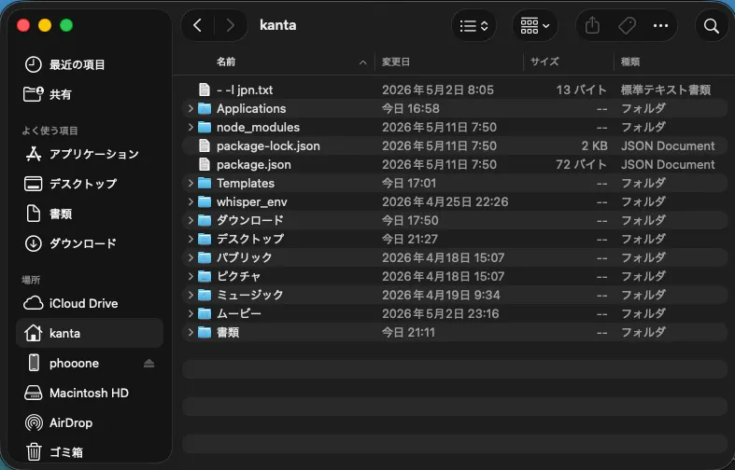735x470 pixels.
Task: Click the Share toolbar icon
Action: [592, 26]
